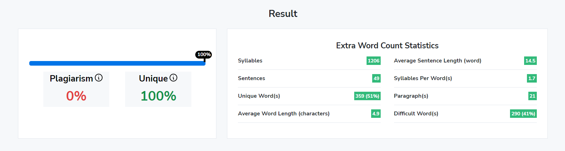The image size is (565, 151).
Task: Click the Difficult Words badge 290 (41%)
Action: point(523,114)
